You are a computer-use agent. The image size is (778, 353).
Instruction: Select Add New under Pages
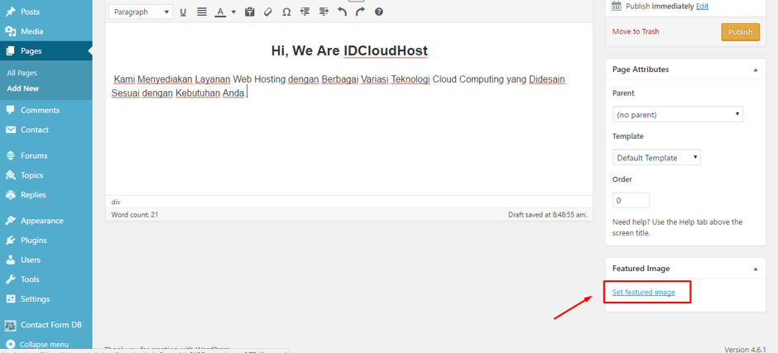click(23, 88)
